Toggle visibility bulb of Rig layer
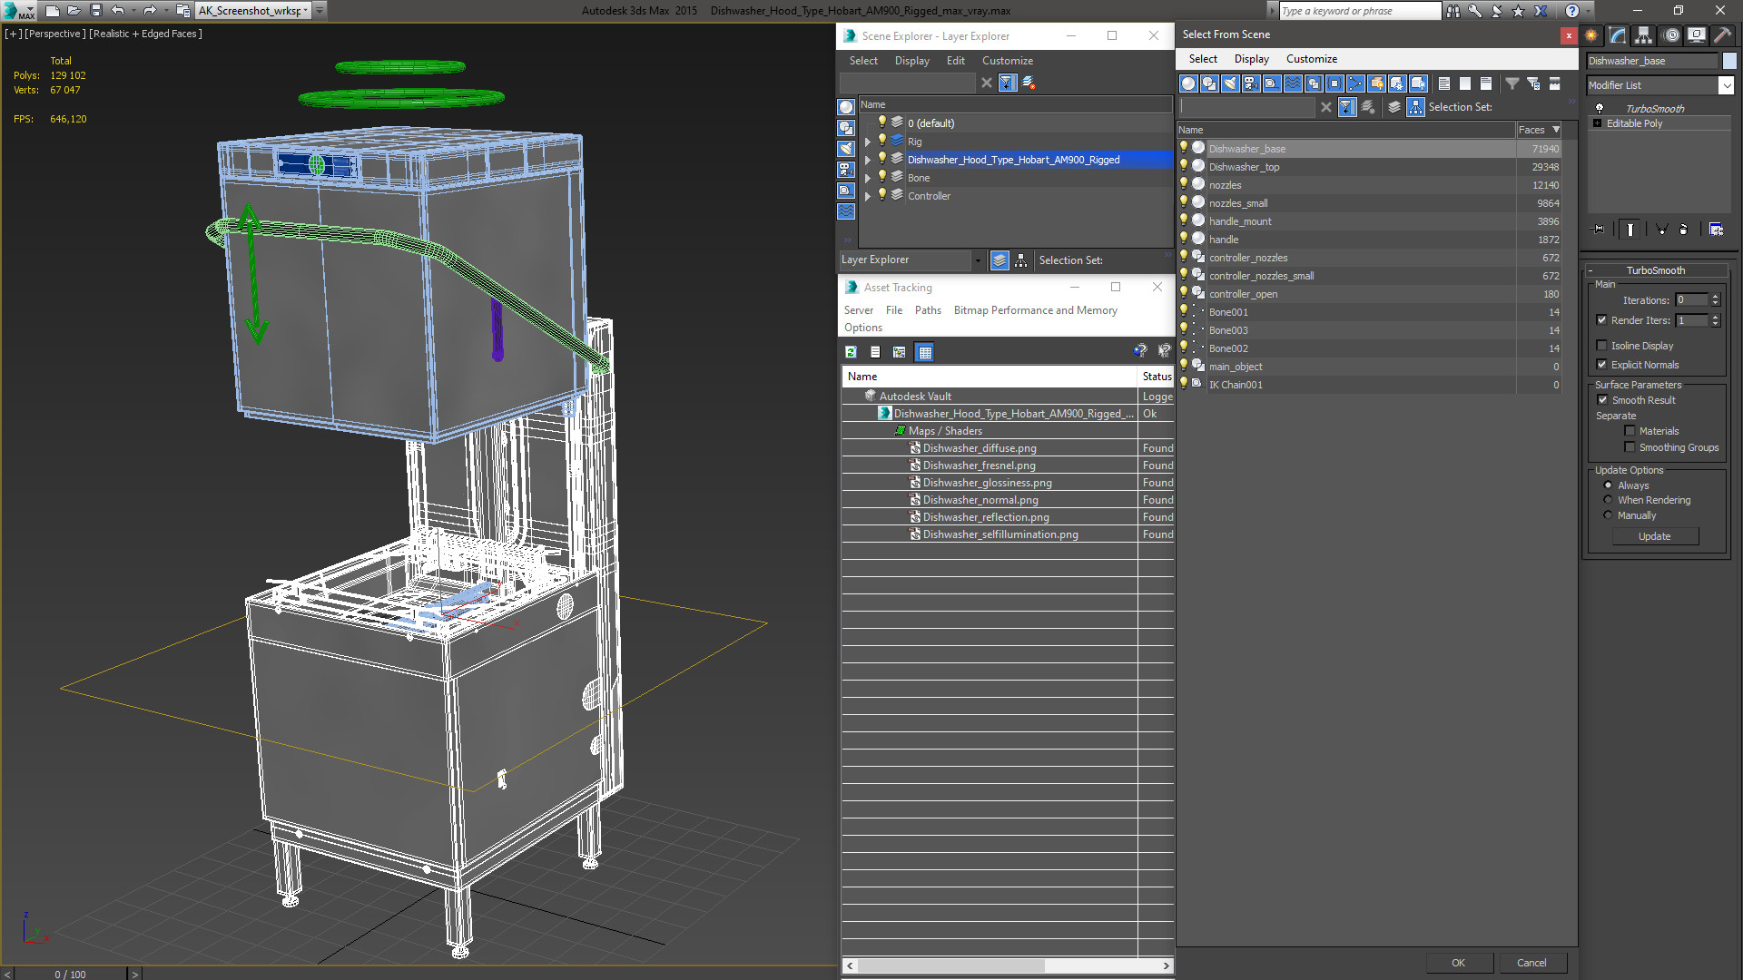This screenshot has width=1743, height=980. pos(881,141)
